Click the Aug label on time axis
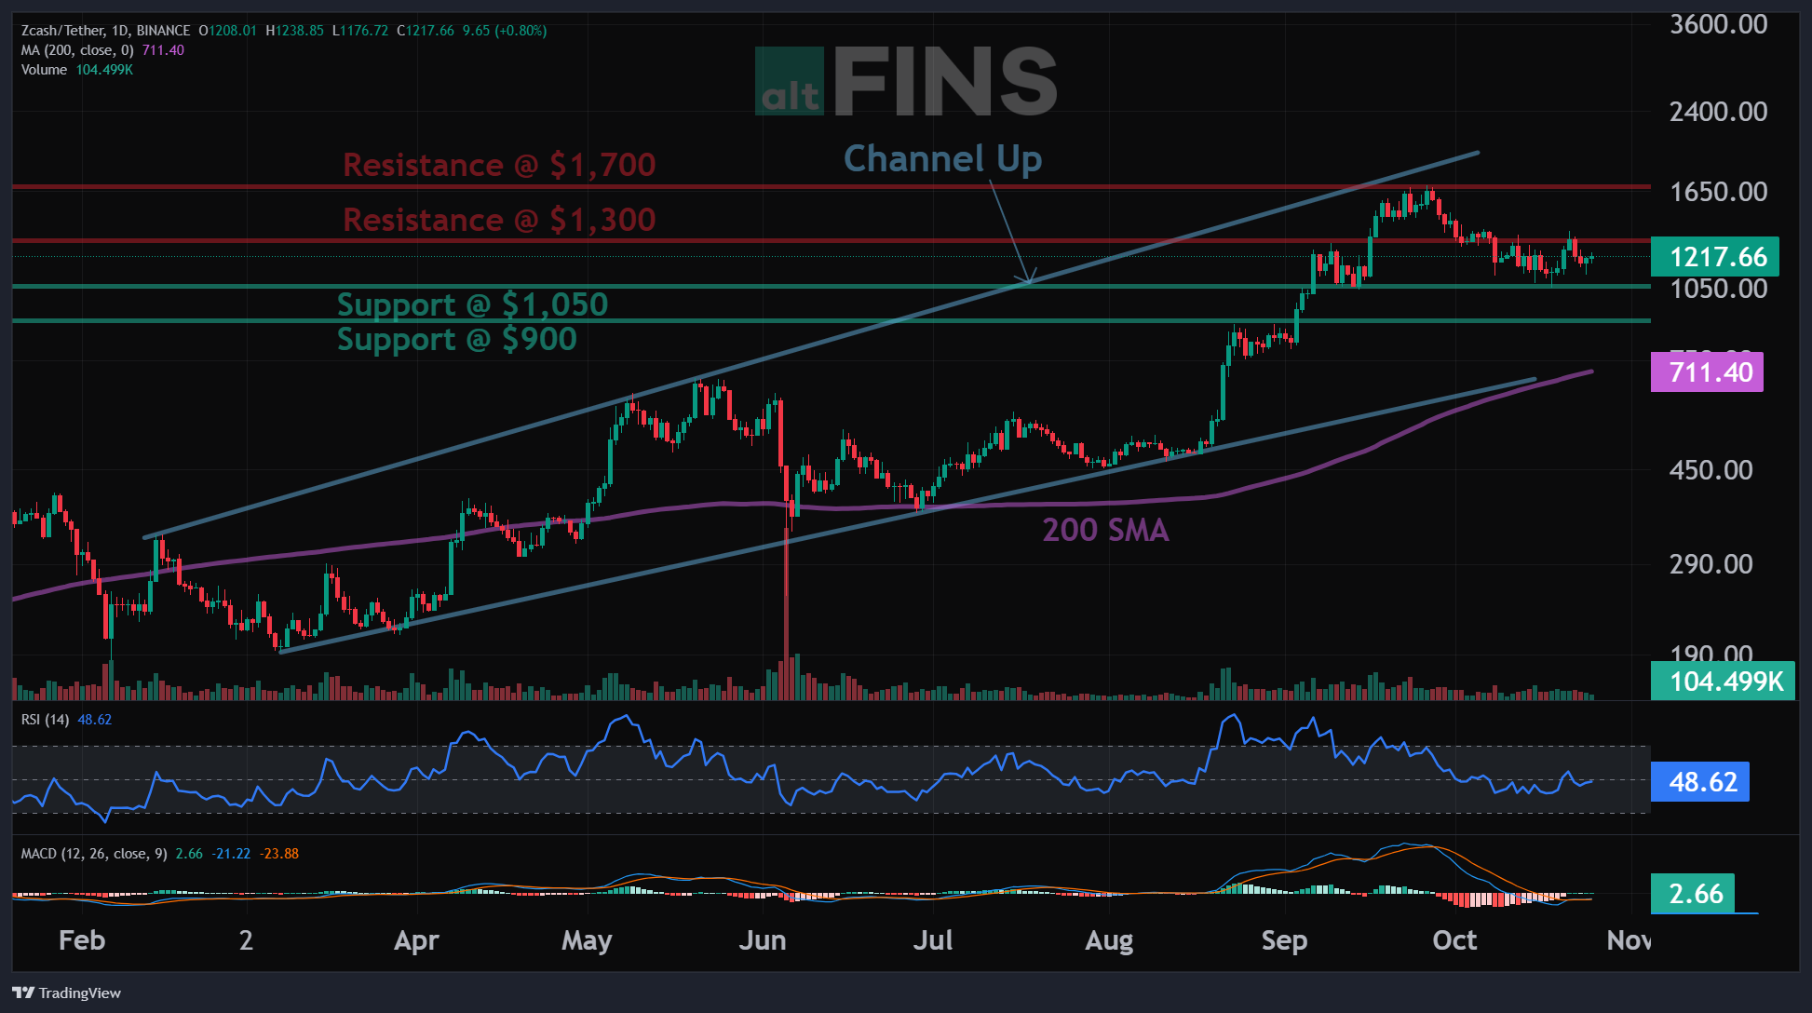This screenshot has height=1013, width=1812. tap(1109, 940)
